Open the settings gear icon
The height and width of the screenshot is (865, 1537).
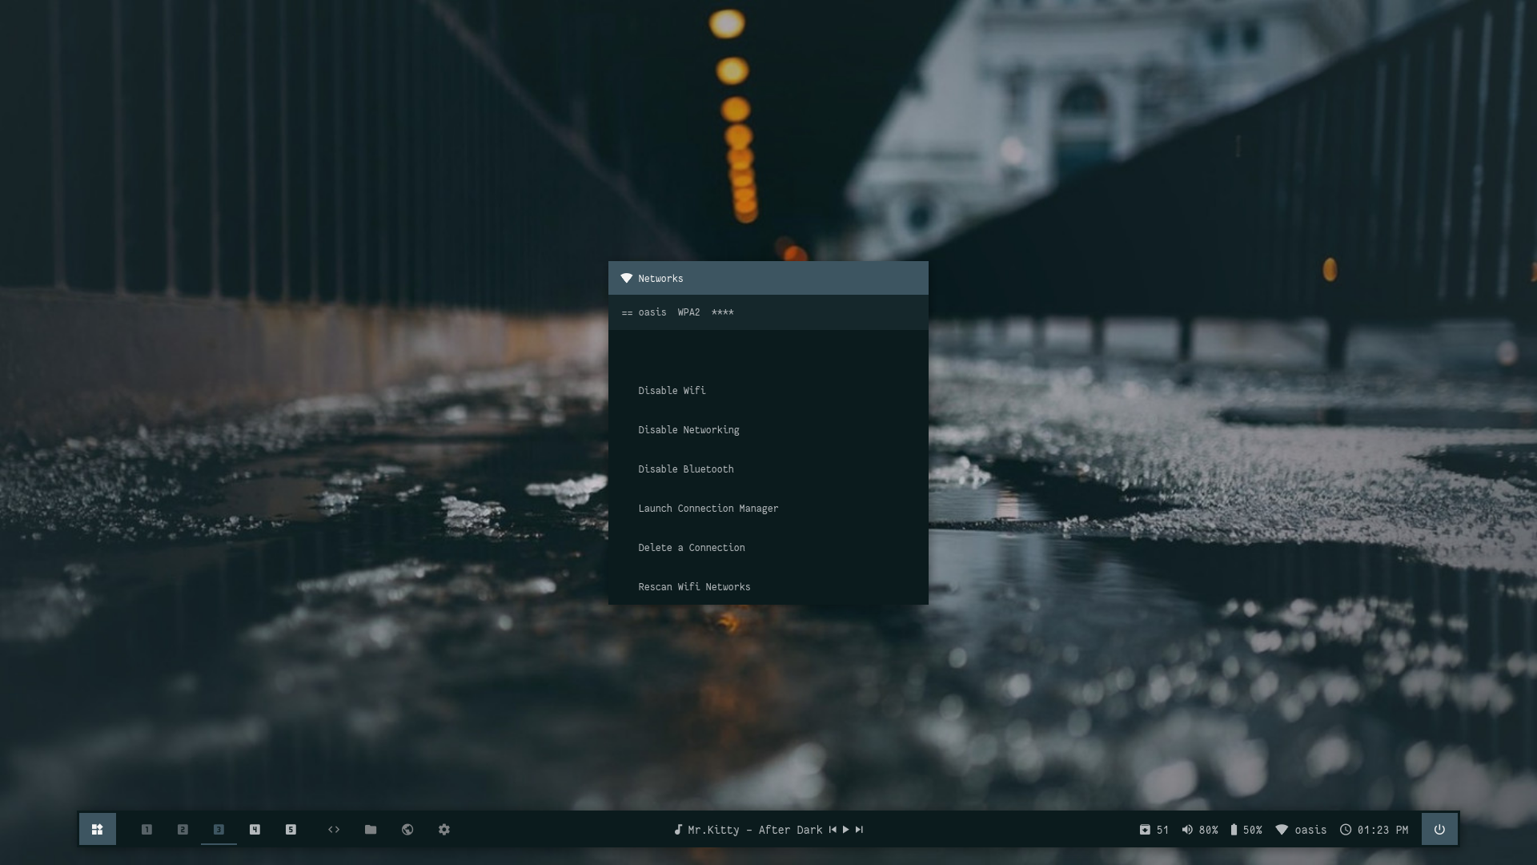tap(444, 829)
